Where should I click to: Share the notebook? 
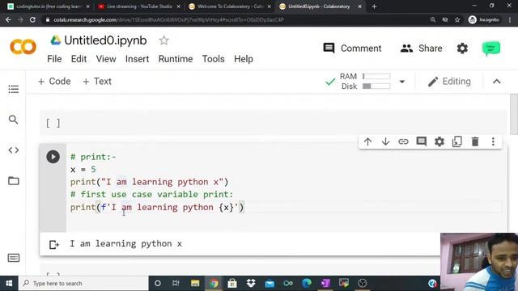tap(421, 48)
